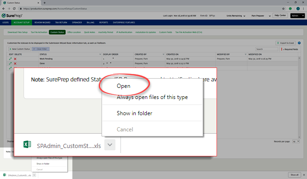
Task: Close the download shelf with the X
Action: click(x=304, y=175)
